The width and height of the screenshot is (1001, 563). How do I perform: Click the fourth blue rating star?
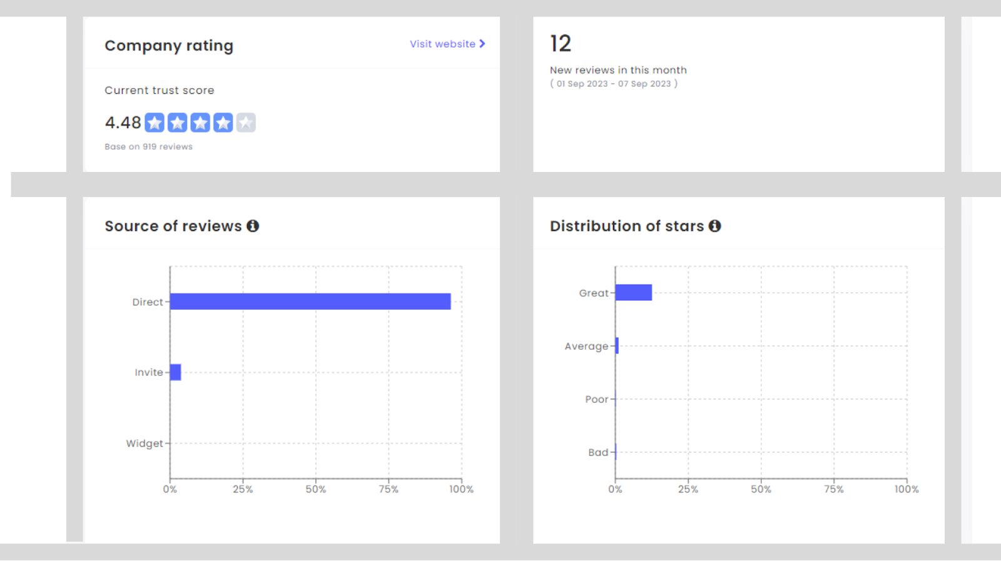(x=223, y=123)
